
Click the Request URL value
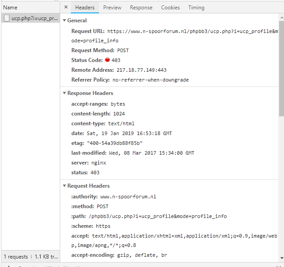175,36
